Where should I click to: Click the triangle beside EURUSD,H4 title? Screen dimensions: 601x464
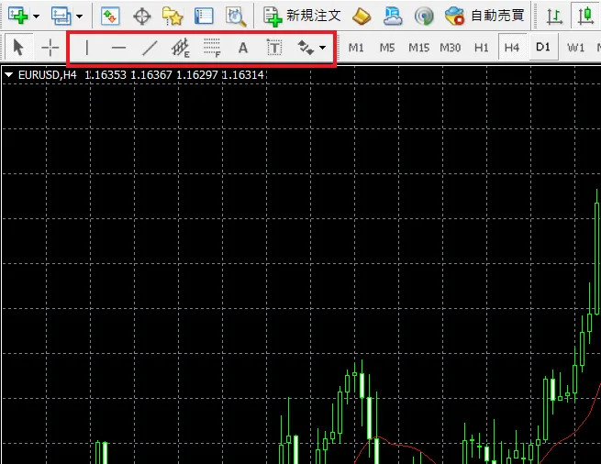point(8,74)
